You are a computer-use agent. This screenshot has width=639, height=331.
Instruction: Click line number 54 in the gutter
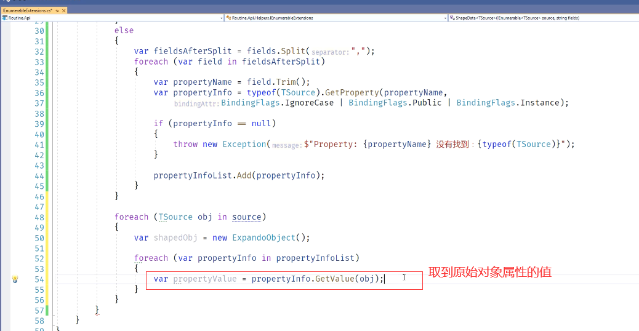[39, 279]
